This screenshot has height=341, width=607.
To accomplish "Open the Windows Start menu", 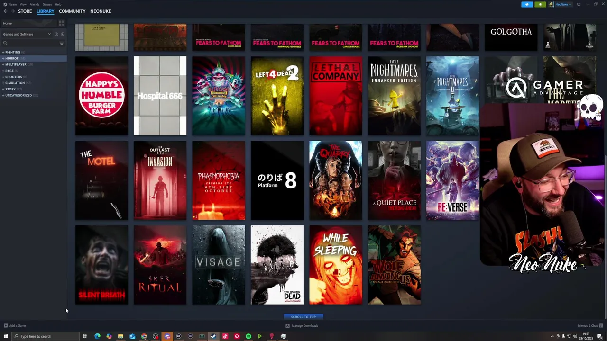I will [6, 336].
